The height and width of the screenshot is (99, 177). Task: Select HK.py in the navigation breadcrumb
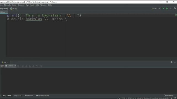click(x=14, y=9)
